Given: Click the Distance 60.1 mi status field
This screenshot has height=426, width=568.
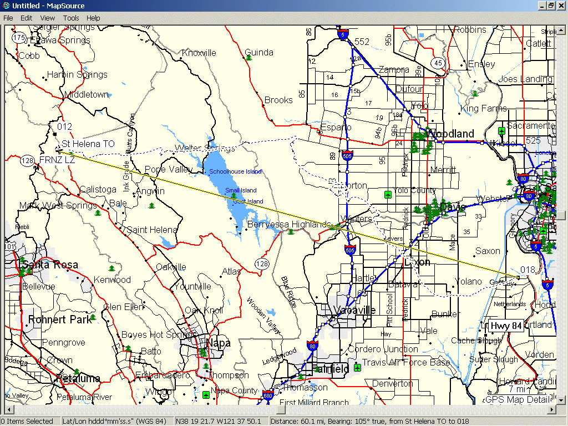Looking at the screenshot, I should tap(418, 422).
